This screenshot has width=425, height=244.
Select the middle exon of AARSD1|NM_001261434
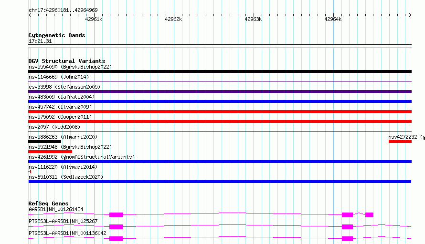pos(348,215)
